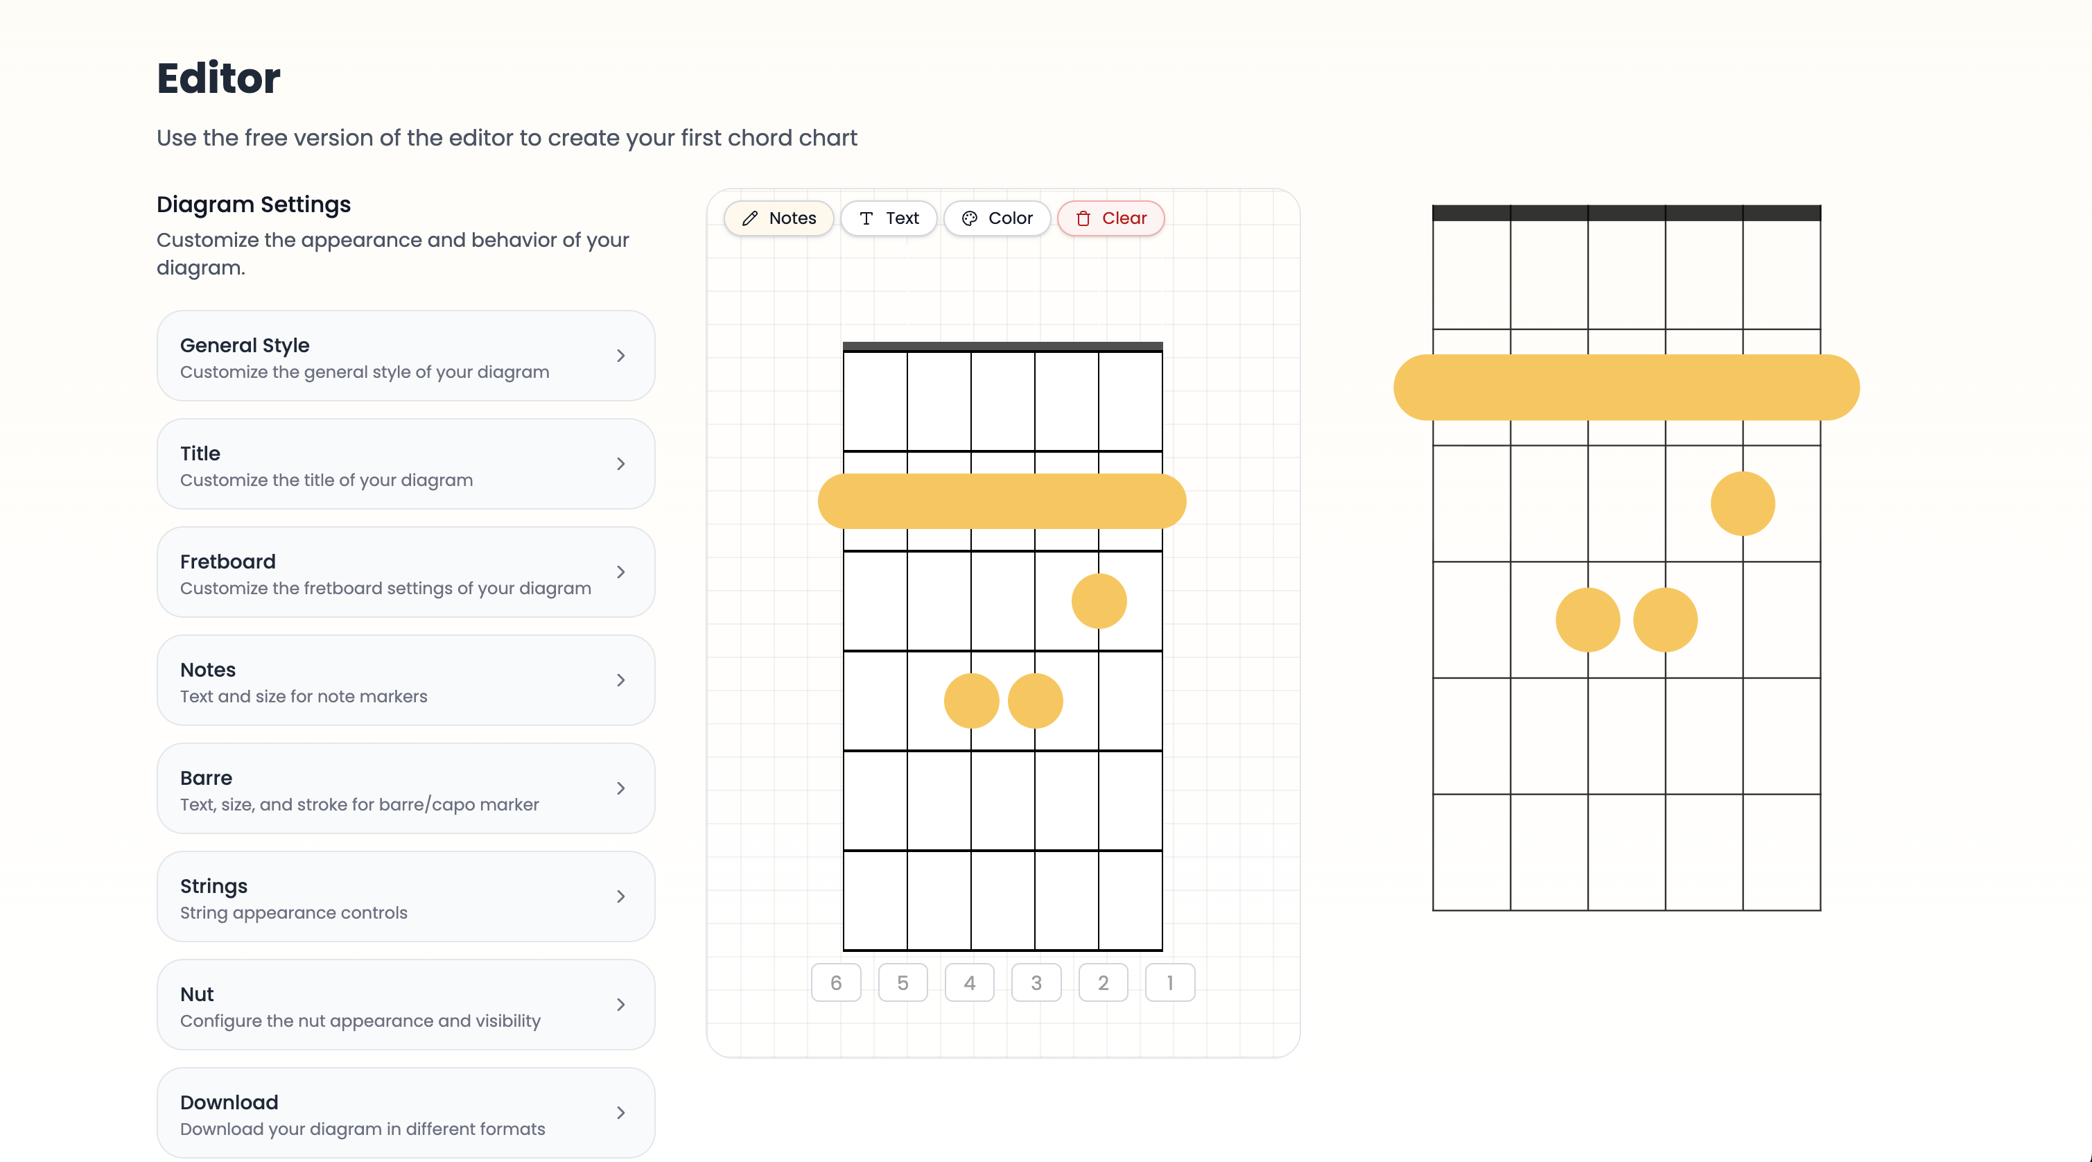Click the string 1 number label
Viewport: 2092px width, 1162px height.
point(1169,982)
